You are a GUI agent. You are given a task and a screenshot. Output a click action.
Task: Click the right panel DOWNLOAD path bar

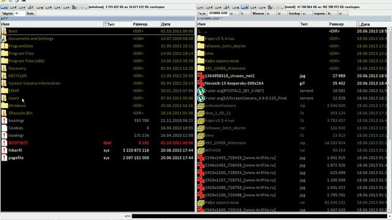click(x=294, y=19)
